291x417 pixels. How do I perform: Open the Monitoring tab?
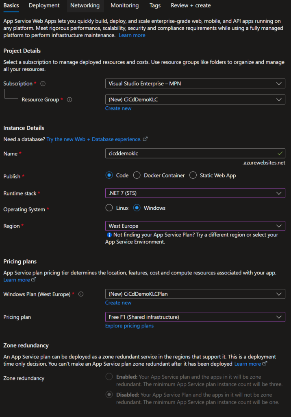point(124,6)
